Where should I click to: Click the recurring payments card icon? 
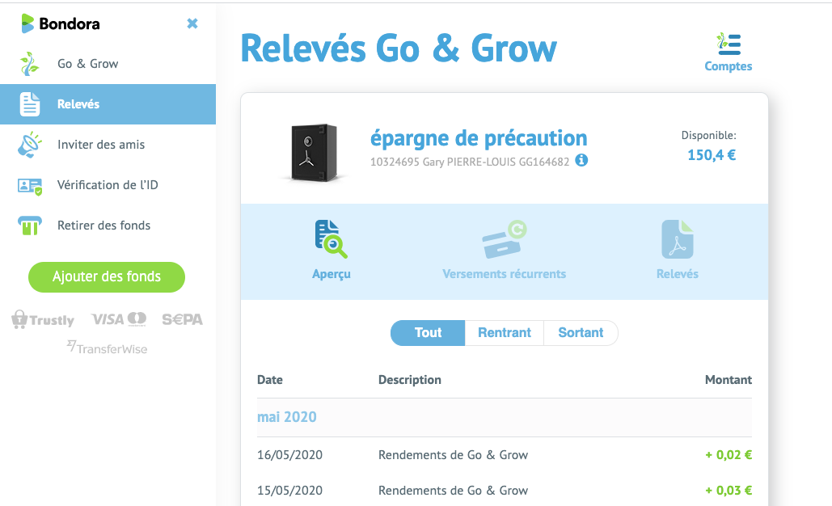coord(504,239)
